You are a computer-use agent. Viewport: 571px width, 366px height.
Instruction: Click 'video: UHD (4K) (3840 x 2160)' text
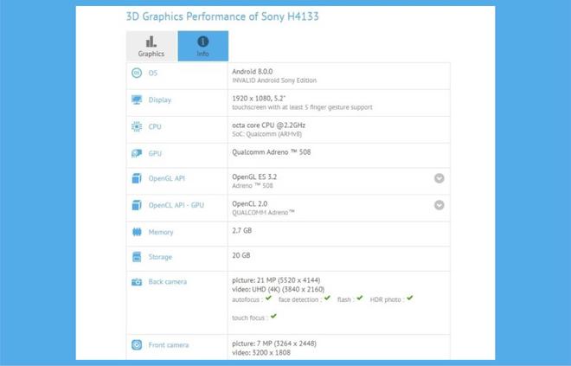coord(279,290)
